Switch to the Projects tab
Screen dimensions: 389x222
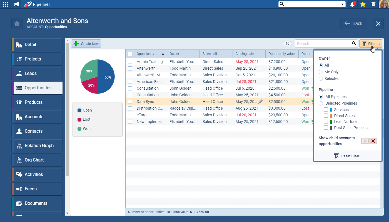click(x=37, y=59)
